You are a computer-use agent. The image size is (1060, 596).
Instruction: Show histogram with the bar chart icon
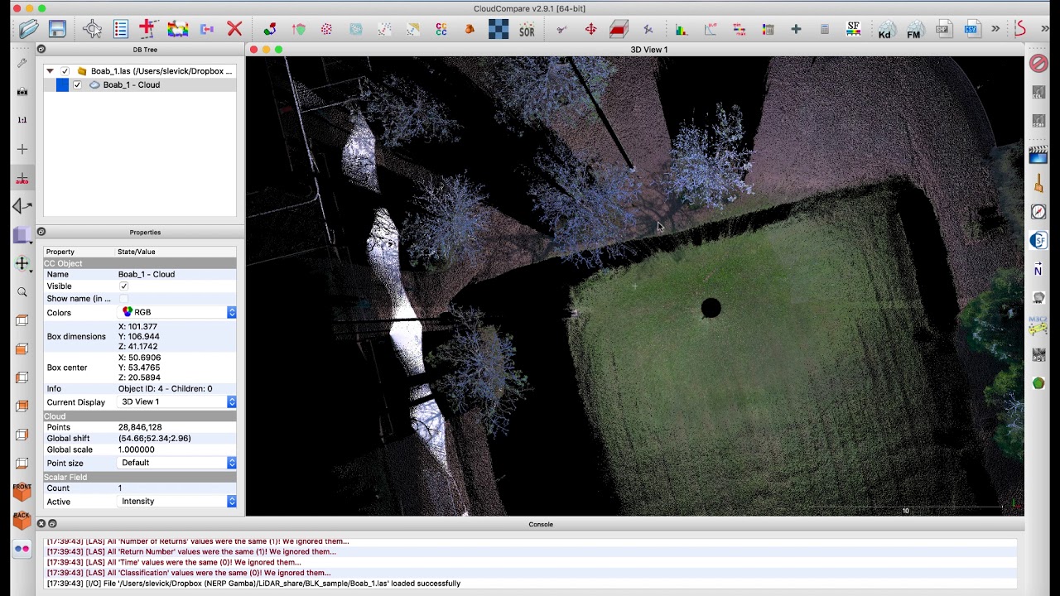click(x=682, y=29)
